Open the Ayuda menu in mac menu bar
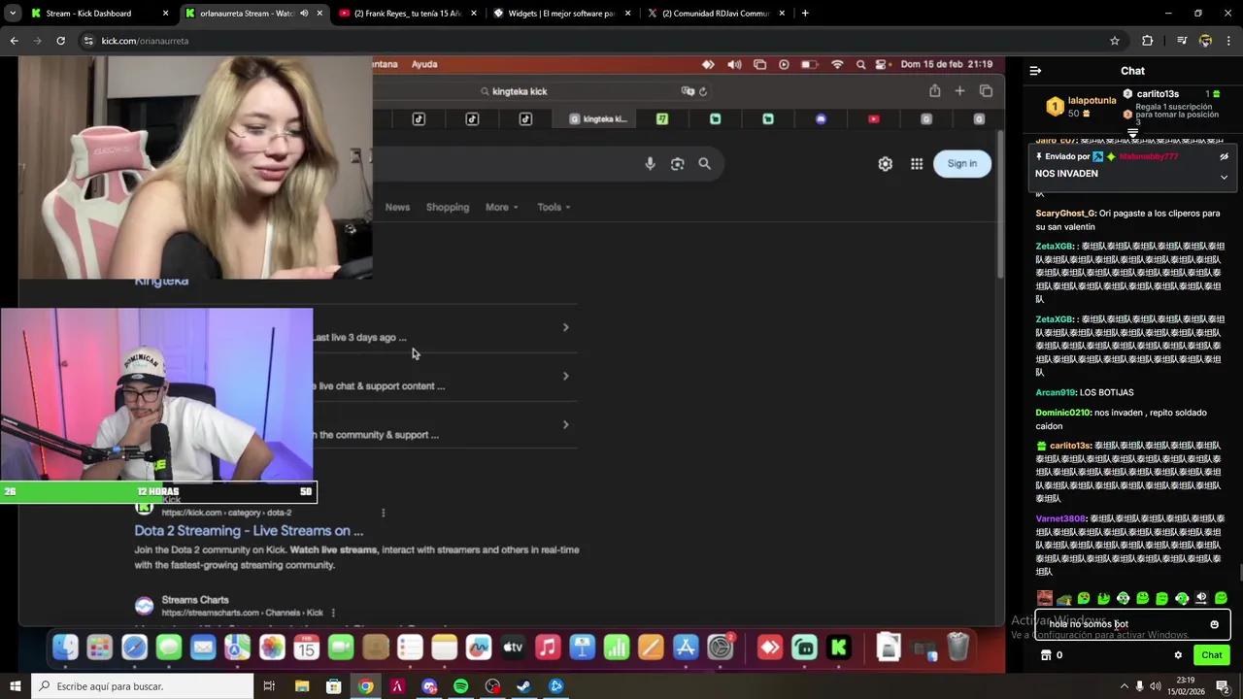1243x699 pixels. click(424, 64)
